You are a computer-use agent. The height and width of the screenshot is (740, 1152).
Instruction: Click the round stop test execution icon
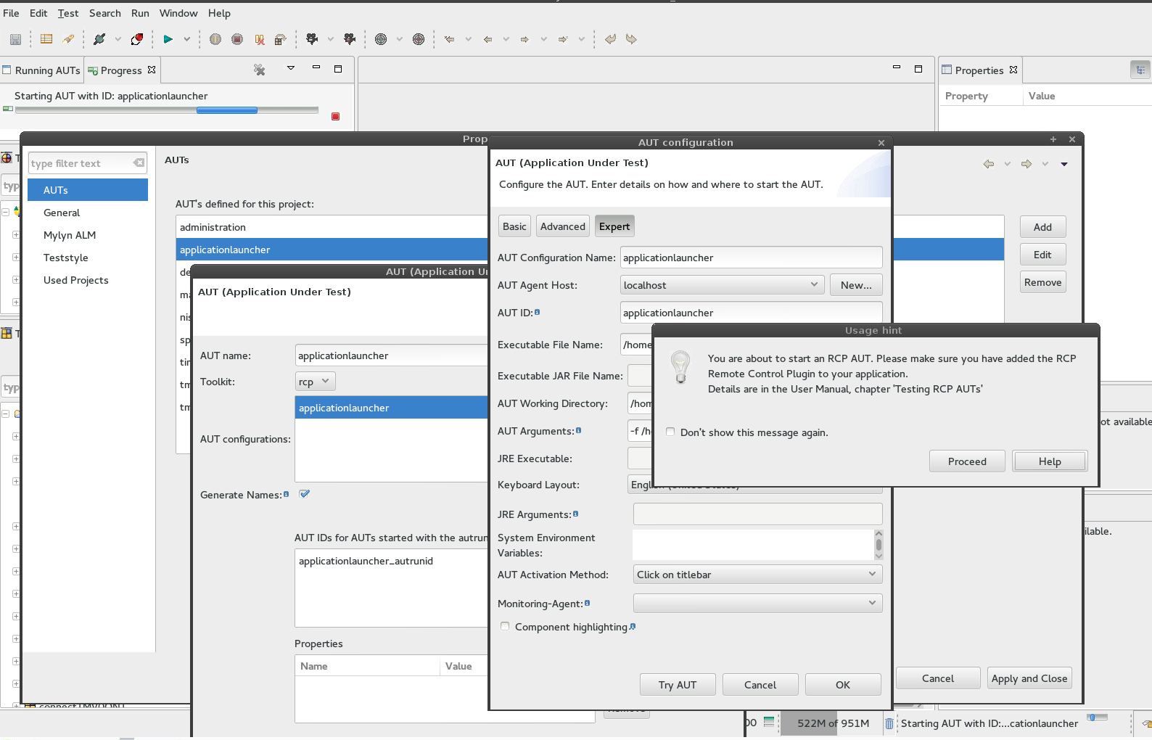237,39
